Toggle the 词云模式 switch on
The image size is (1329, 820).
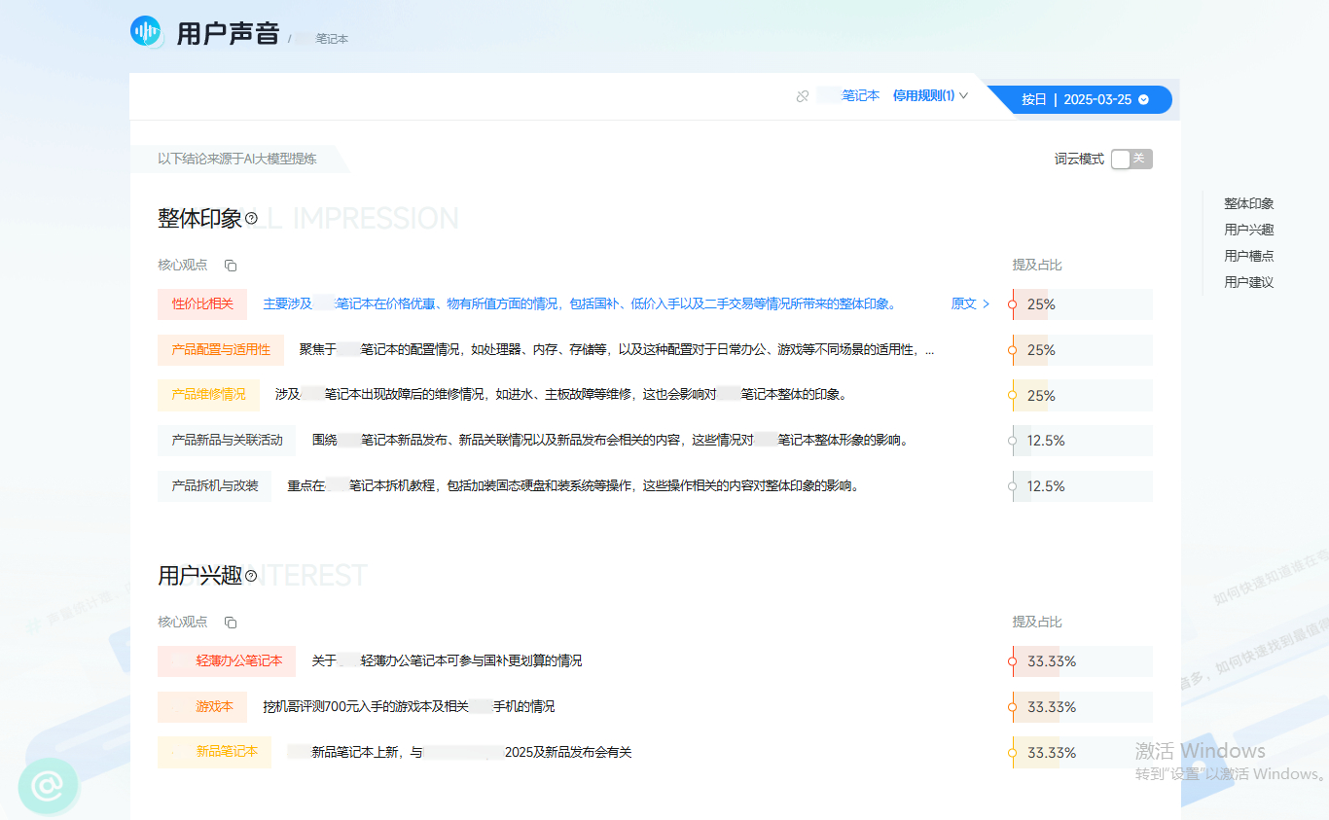pyautogui.click(x=1131, y=160)
